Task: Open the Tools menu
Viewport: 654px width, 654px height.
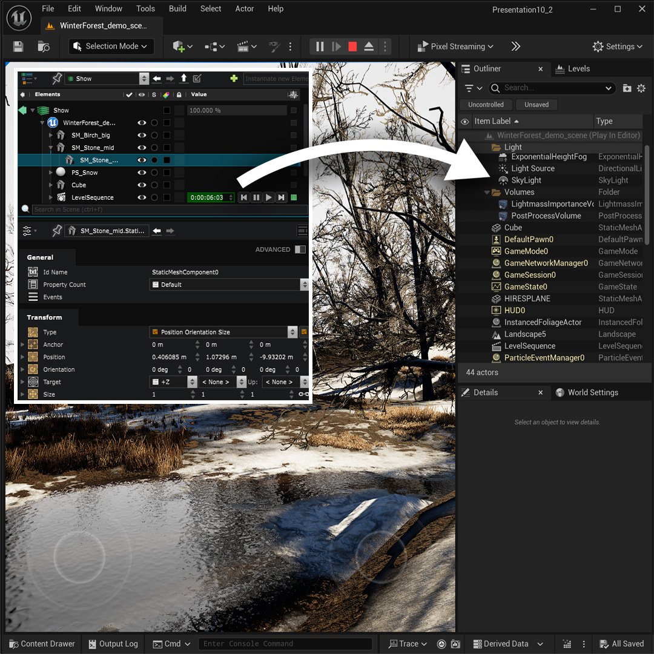Action: pos(145,8)
